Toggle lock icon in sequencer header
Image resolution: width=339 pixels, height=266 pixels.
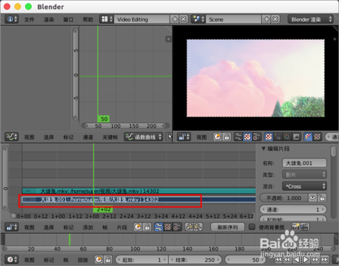tap(147, 227)
